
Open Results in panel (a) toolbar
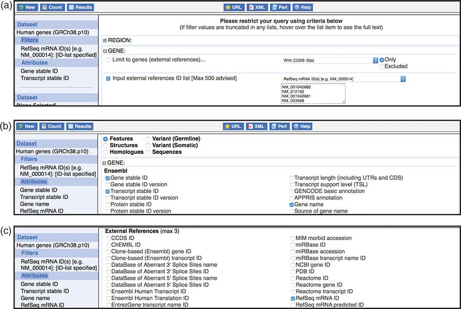[x=80, y=7]
